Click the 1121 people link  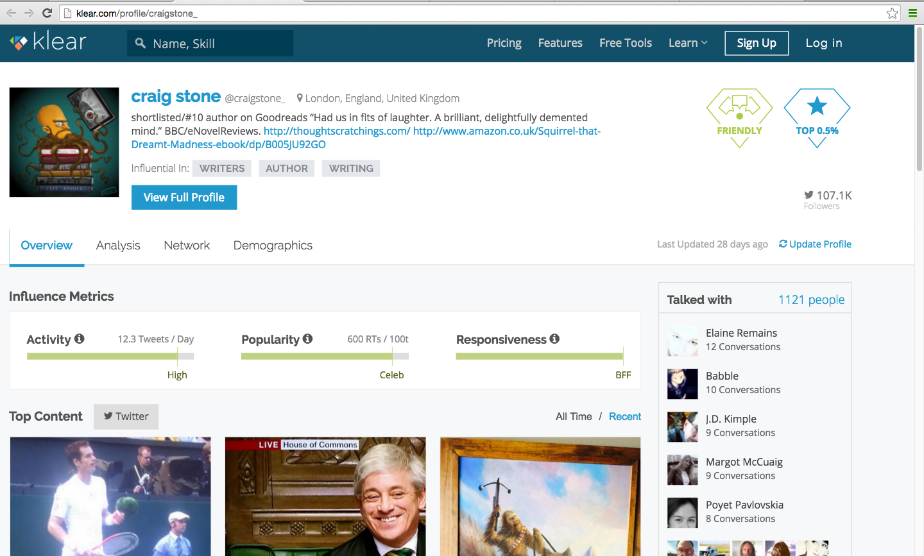point(811,300)
